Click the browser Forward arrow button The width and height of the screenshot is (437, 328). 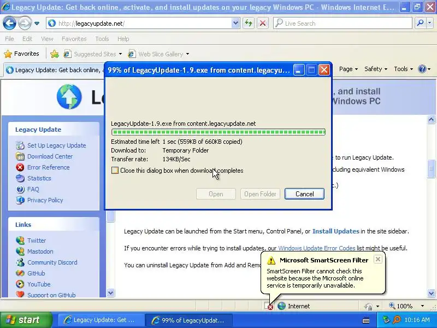tap(25, 24)
